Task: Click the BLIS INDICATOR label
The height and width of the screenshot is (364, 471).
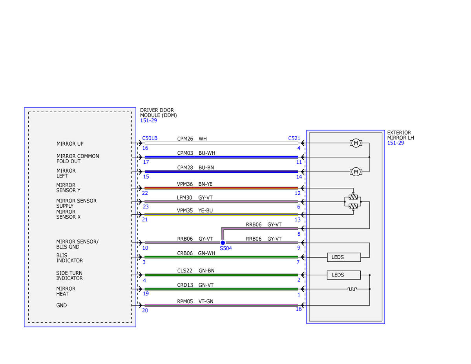Action: click(69, 258)
